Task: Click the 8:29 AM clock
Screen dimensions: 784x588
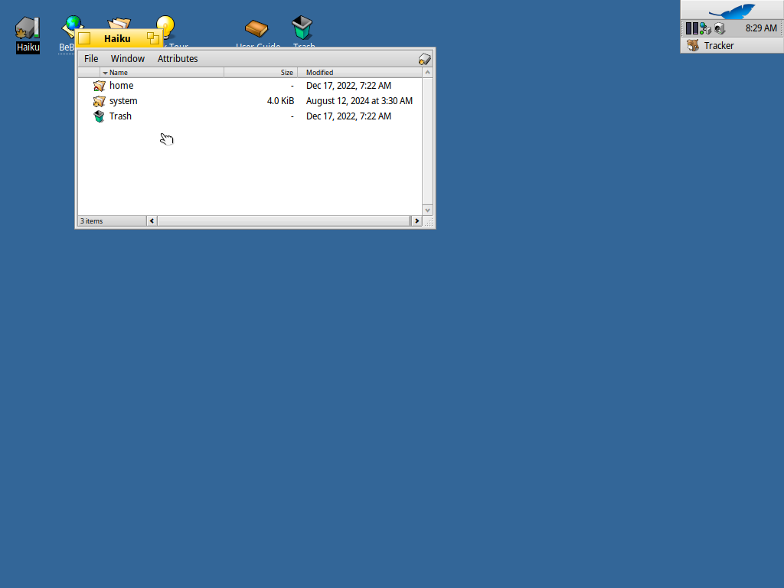Action: click(761, 28)
